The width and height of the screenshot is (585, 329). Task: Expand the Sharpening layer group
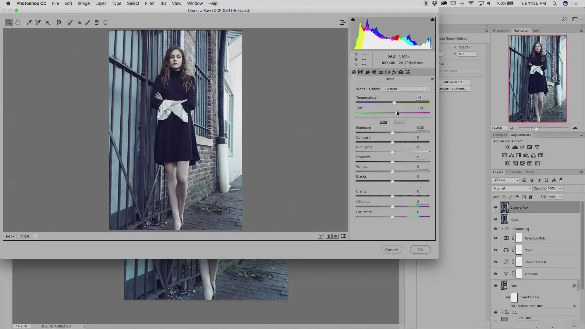pos(502,228)
